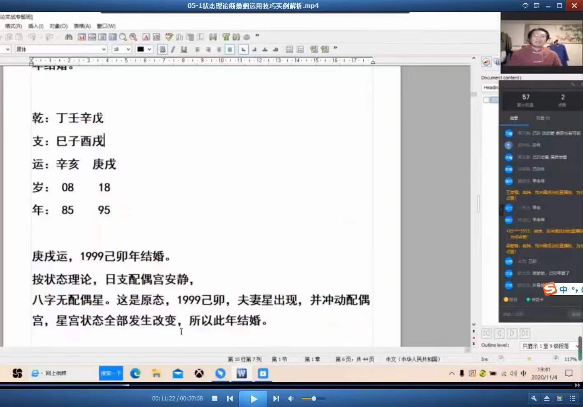Click the stop button in player
This screenshot has width=583, height=407.
(x=215, y=398)
